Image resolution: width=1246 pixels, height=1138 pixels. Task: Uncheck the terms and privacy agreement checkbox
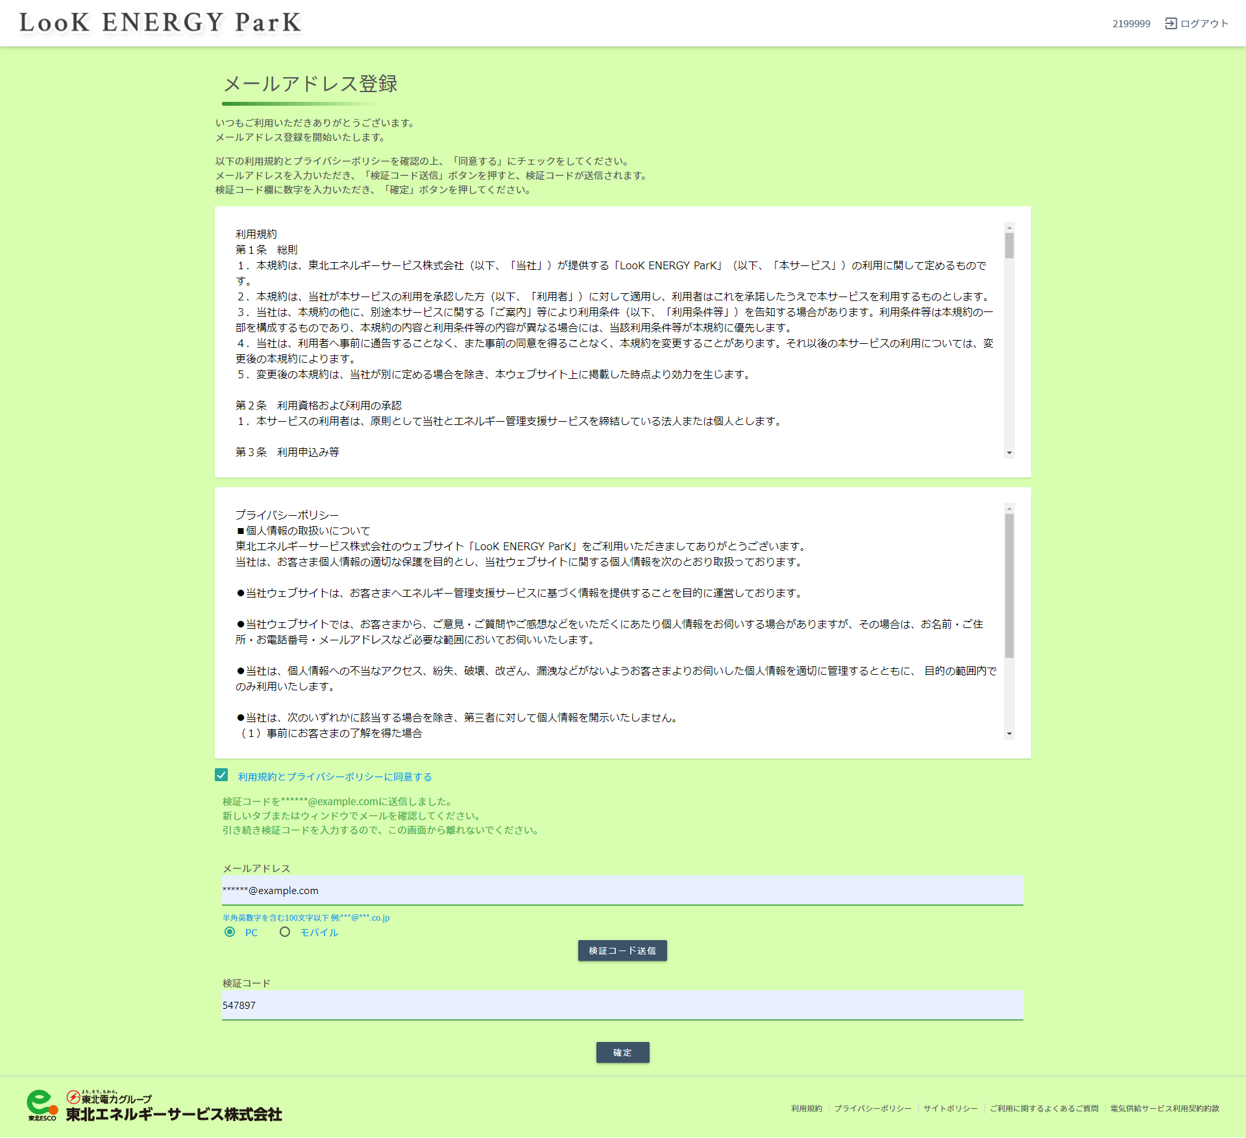pos(221,775)
